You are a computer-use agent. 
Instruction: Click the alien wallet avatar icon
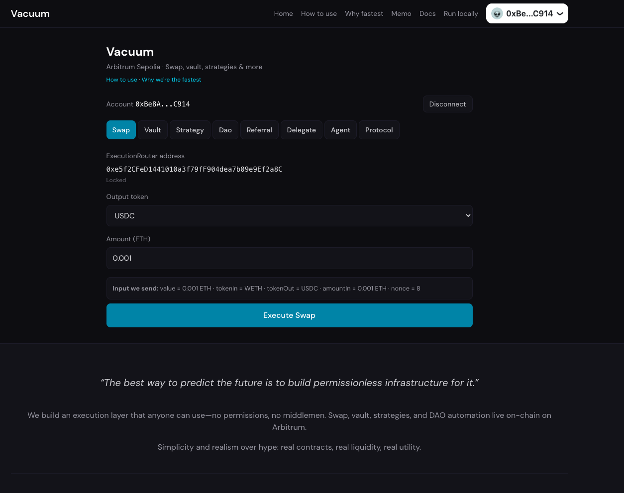(497, 14)
